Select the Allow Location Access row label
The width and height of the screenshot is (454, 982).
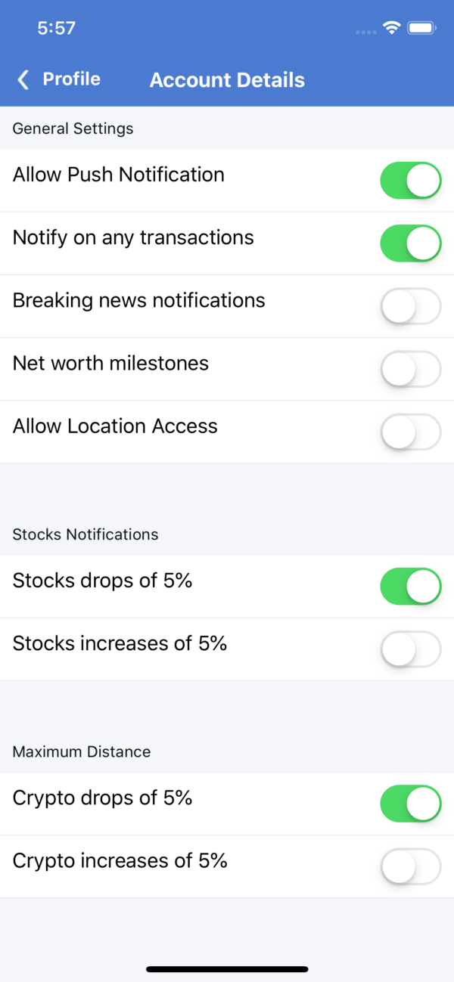coord(115,426)
